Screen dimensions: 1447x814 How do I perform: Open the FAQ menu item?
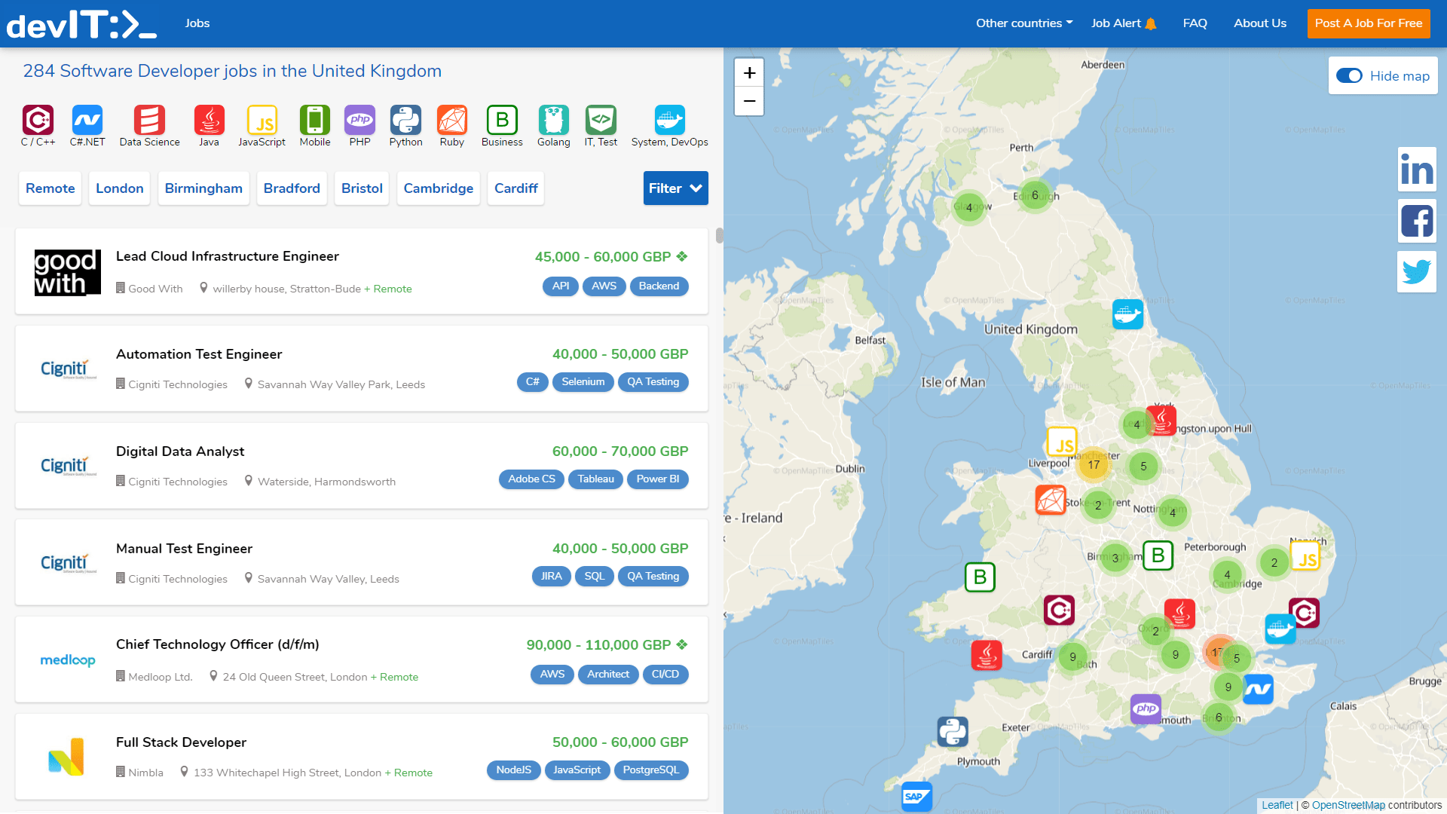(x=1195, y=23)
